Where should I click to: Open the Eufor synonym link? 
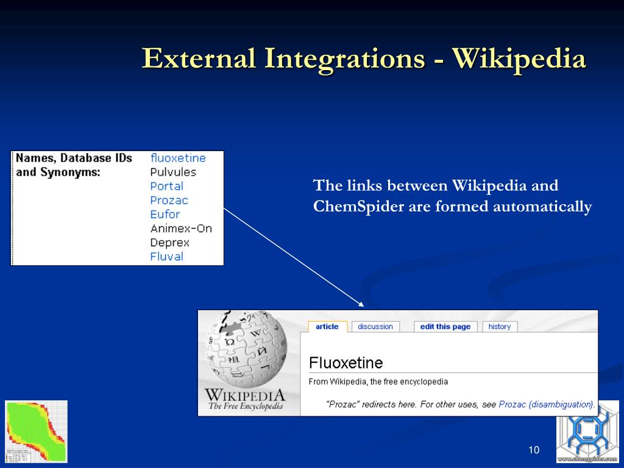165,214
